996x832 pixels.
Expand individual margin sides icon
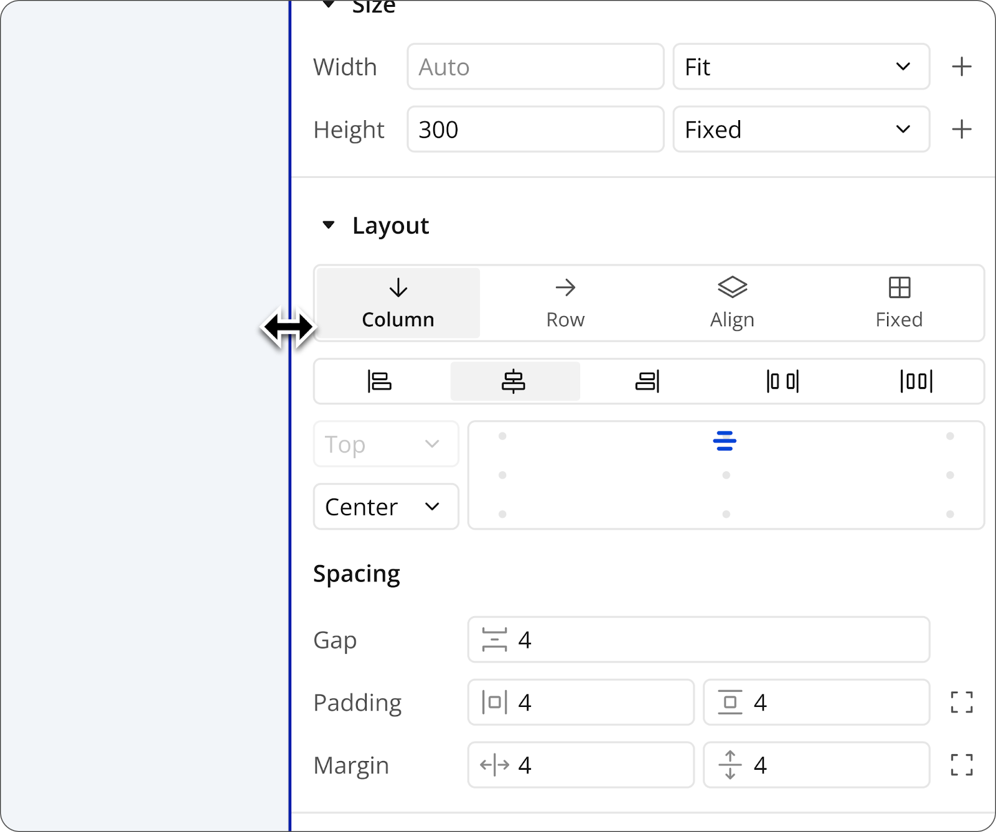961,765
